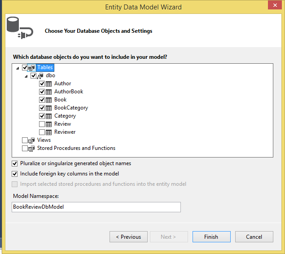
Task: Check the Review table checkbox
Action: pos(42,124)
